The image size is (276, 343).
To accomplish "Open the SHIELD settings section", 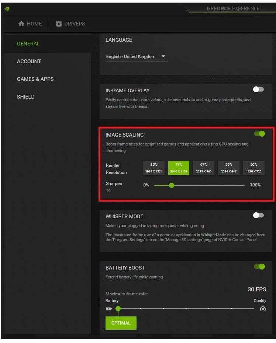I will tap(47, 97).
